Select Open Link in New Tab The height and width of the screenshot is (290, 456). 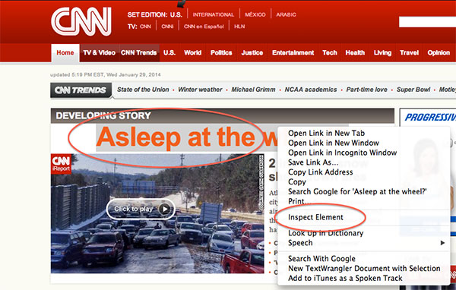[326, 133]
